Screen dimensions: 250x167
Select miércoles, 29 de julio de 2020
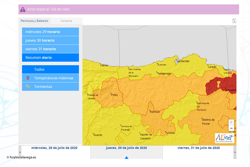54,148
